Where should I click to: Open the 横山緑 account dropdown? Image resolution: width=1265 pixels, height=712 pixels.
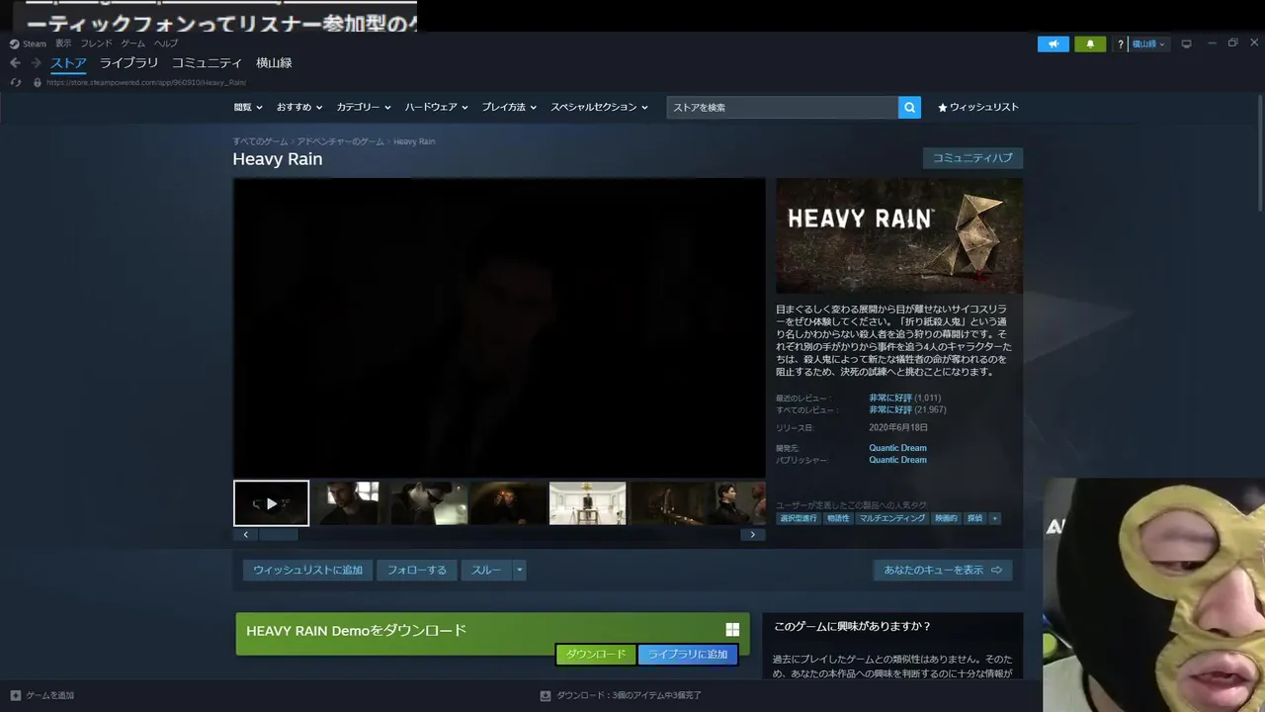1148,44
